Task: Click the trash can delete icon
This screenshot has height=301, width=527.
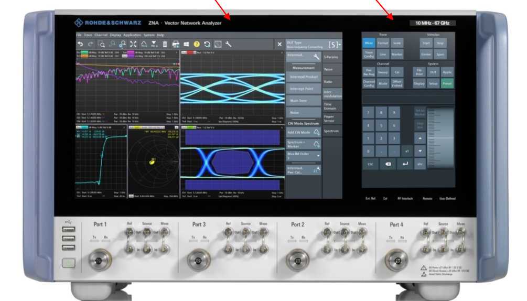Action: coord(165,44)
